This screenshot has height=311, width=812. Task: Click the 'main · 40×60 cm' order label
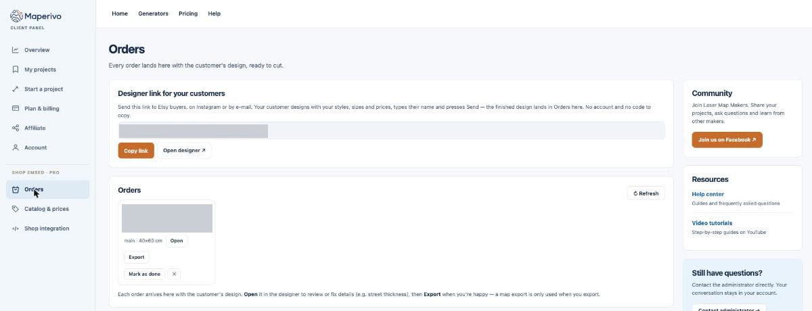(x=143, y=241)
